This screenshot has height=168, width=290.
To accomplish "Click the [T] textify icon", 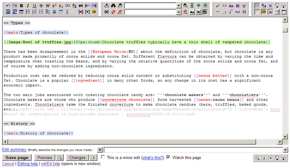I will pos(87,12).
